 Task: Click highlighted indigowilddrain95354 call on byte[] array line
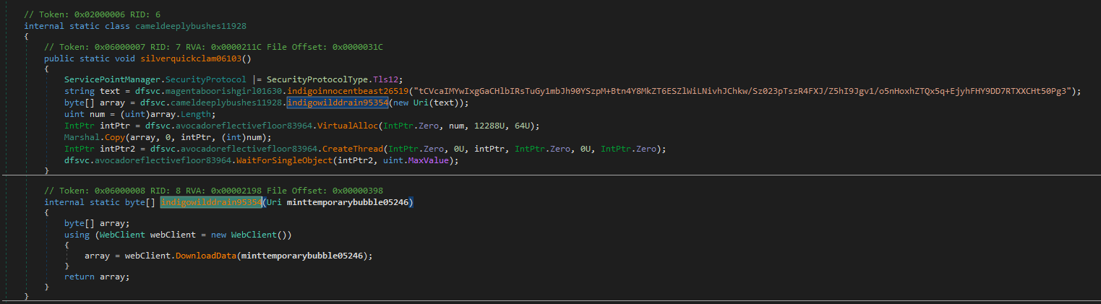click(x=338, y=103)
